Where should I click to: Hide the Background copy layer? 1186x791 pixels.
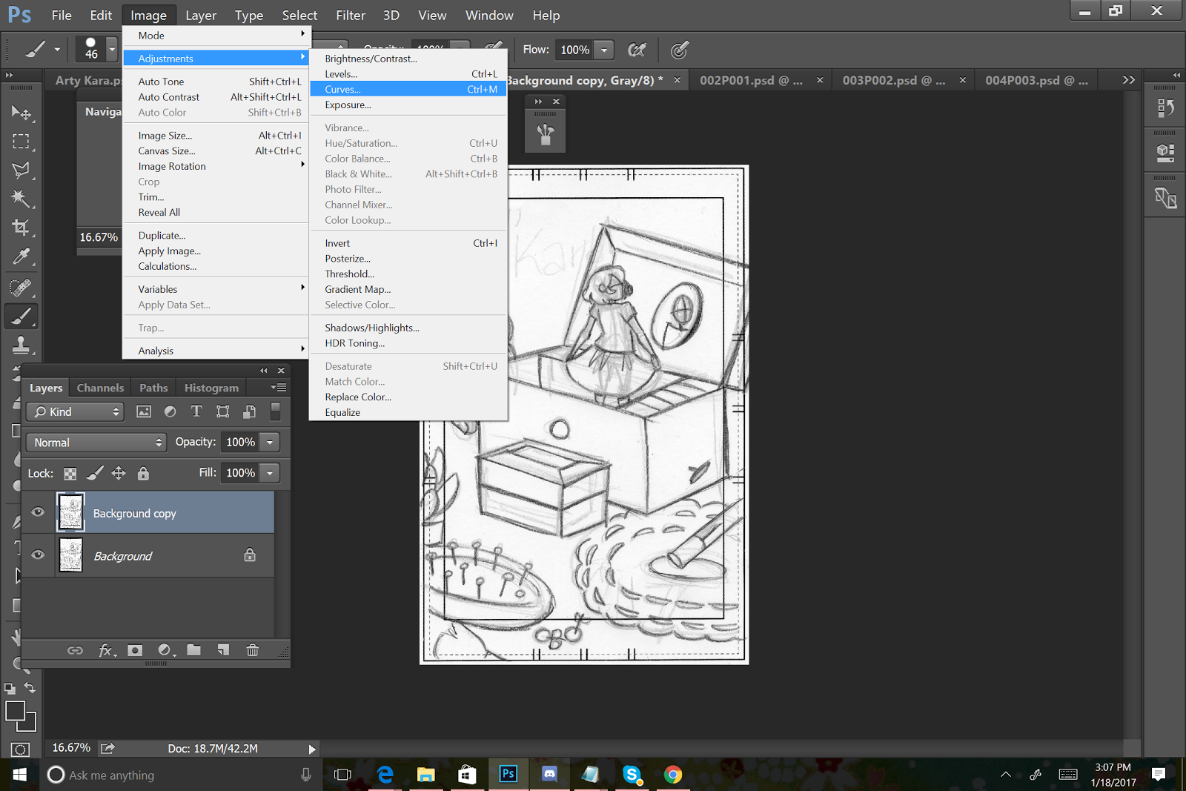pyautogui.click(x=38, y=512)
